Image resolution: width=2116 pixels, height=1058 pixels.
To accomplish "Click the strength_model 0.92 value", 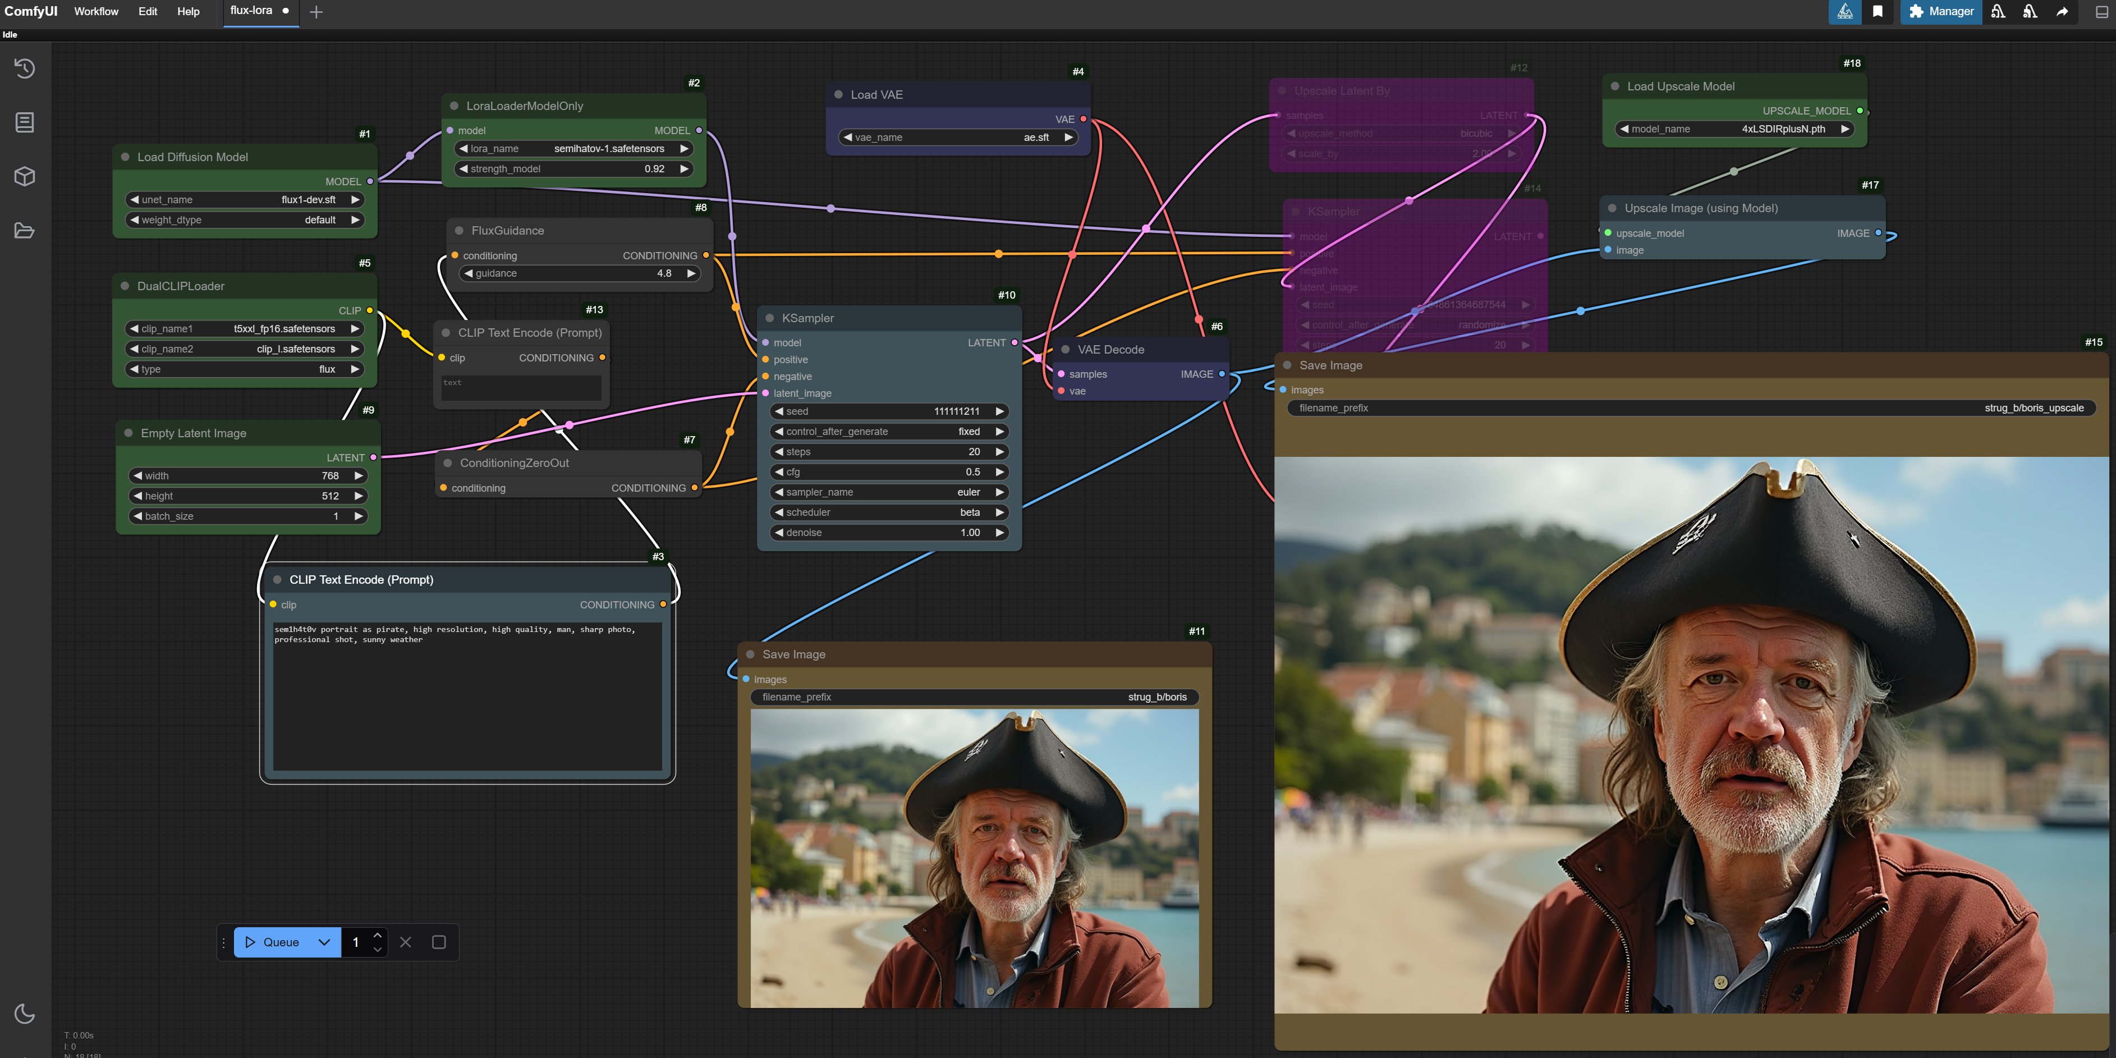I will (655, 169).
